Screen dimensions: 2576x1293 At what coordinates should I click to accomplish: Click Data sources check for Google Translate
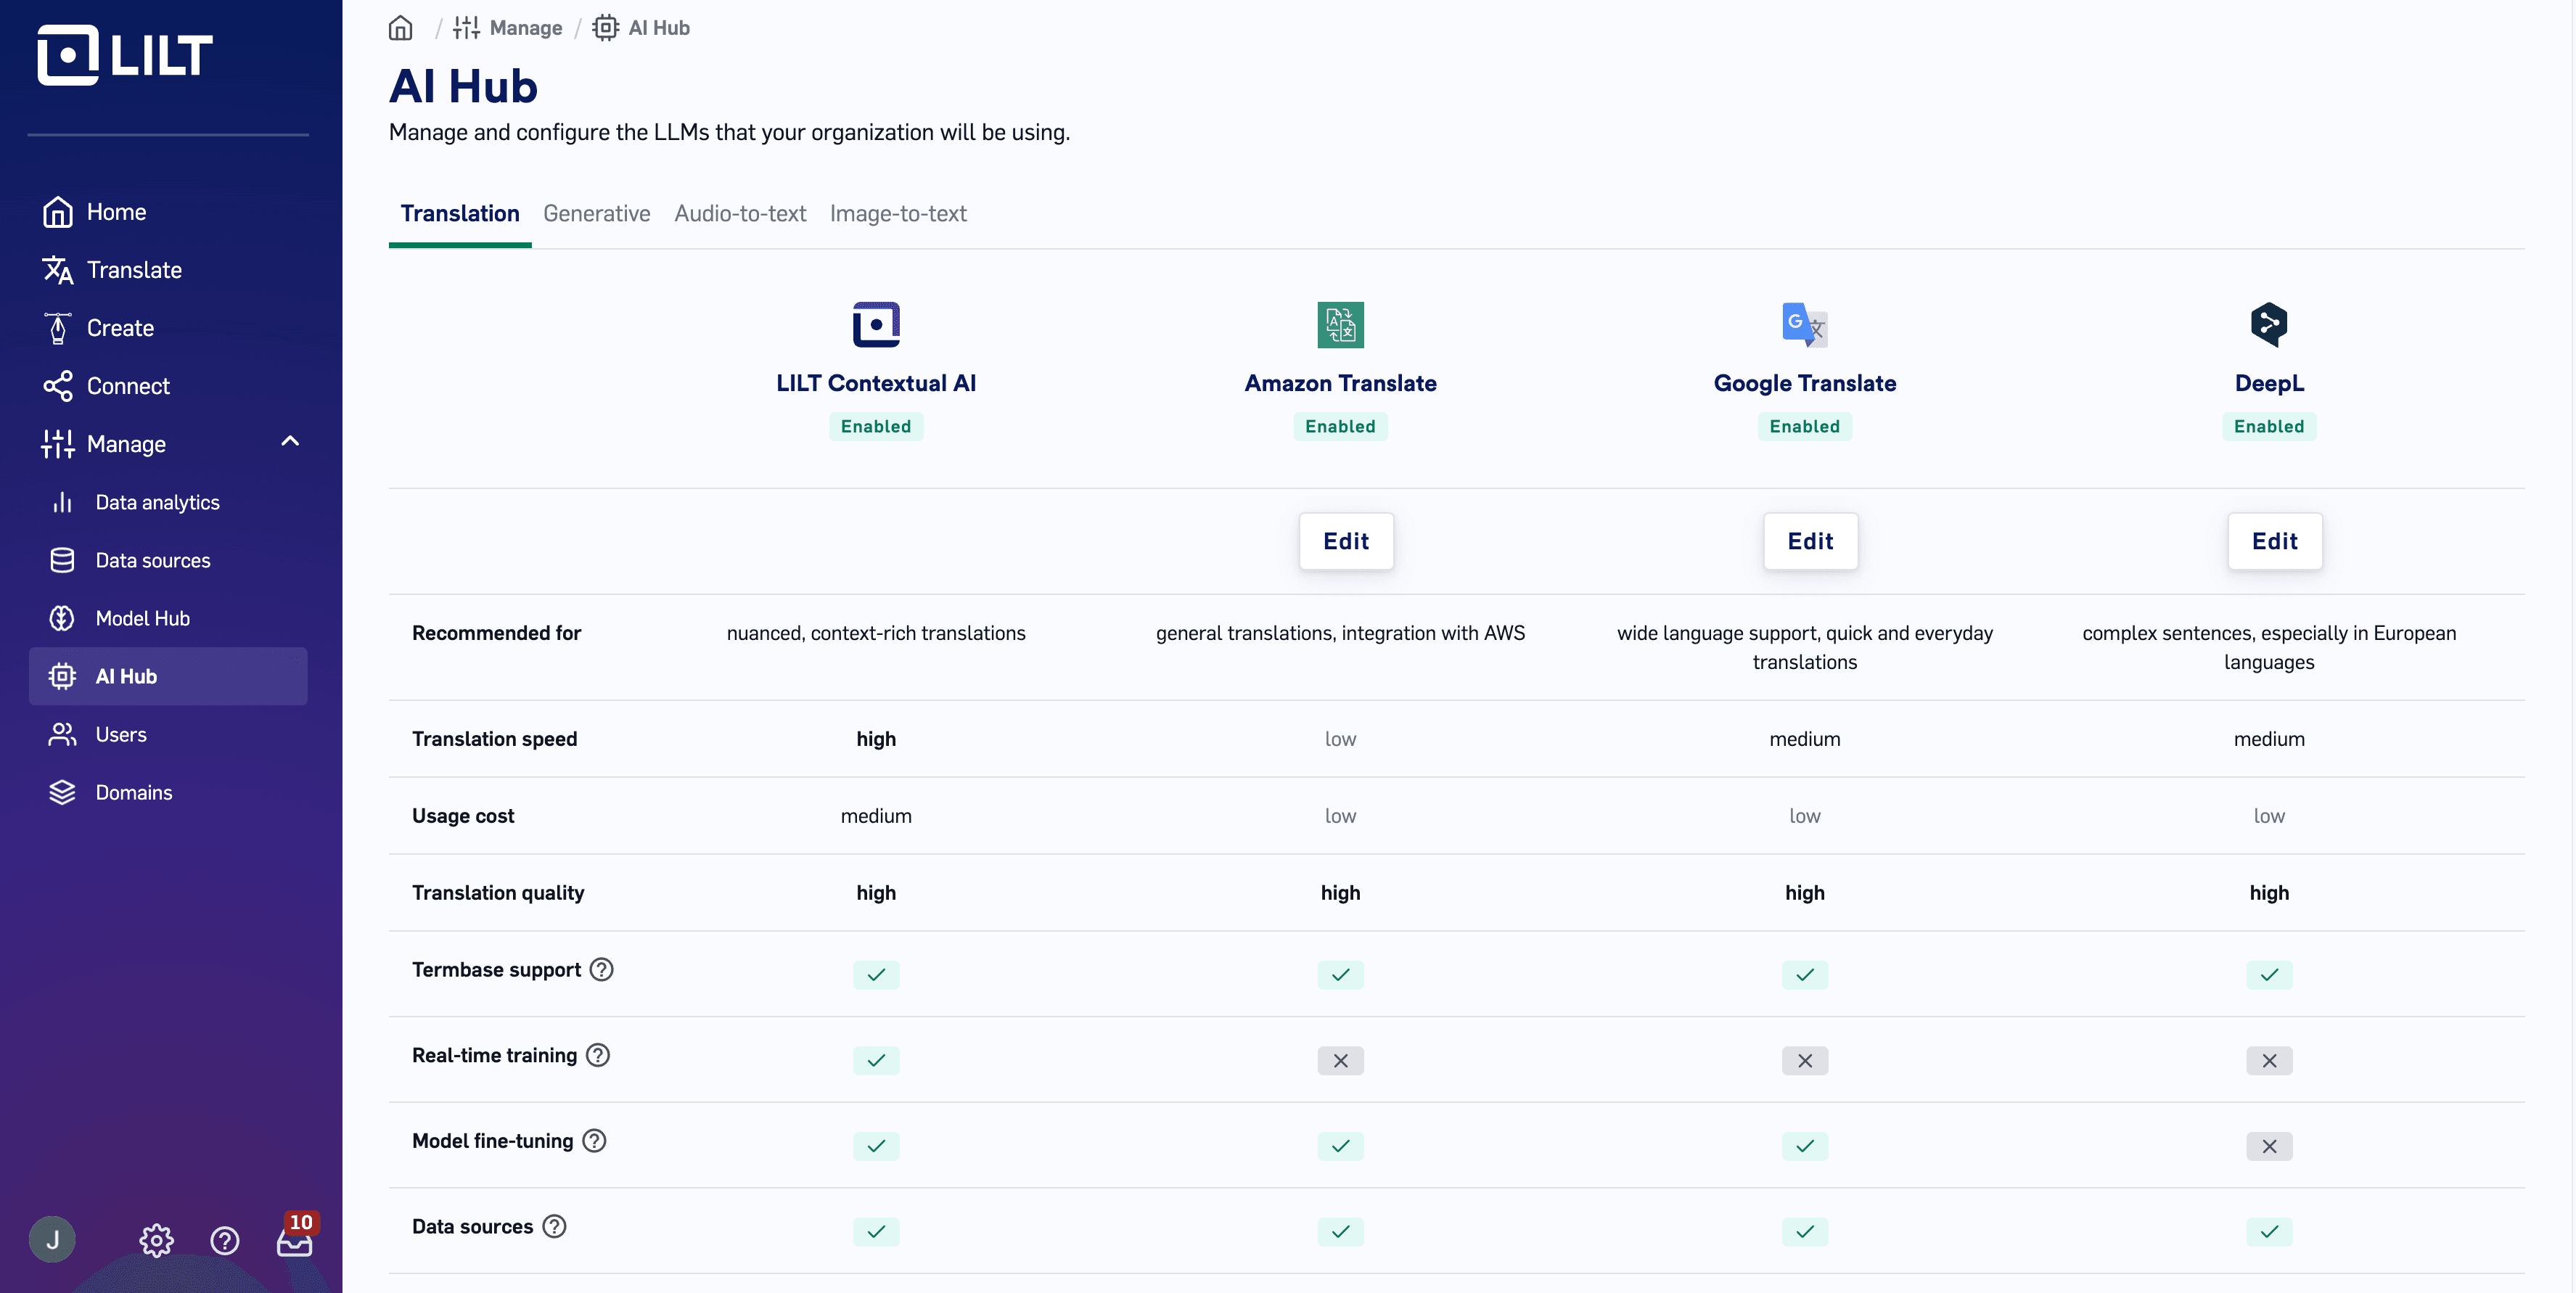[x=1805, y=1232]
